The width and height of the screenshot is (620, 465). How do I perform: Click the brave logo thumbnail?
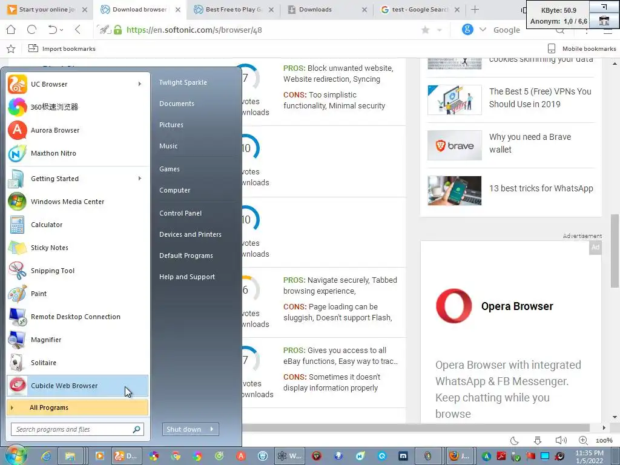(x=454, y=145)
